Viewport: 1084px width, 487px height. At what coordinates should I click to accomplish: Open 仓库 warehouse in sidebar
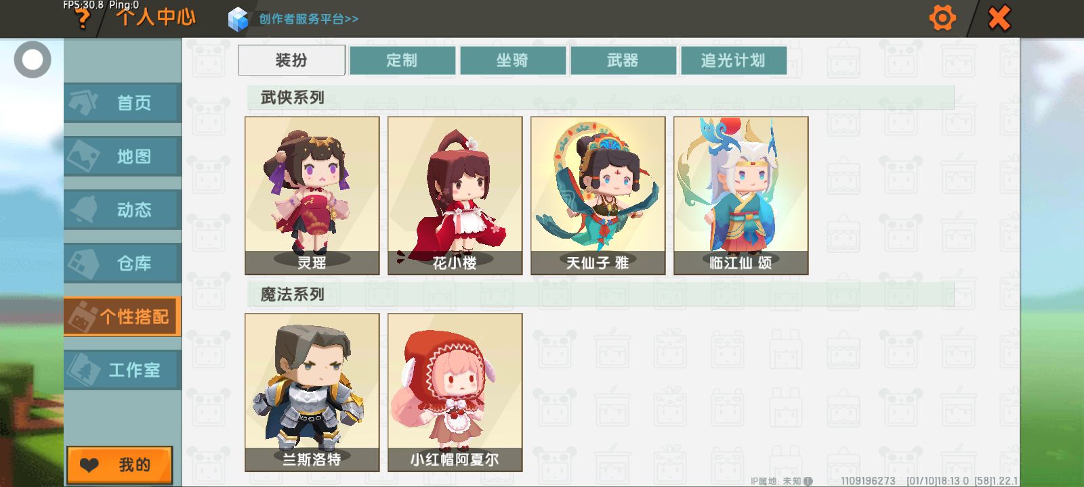click(x=123, y=263)
